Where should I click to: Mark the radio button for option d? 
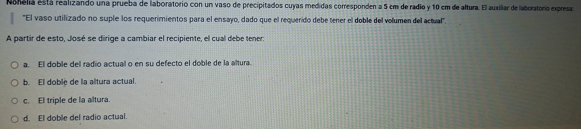pyautogui.click(x=15, y=119)
